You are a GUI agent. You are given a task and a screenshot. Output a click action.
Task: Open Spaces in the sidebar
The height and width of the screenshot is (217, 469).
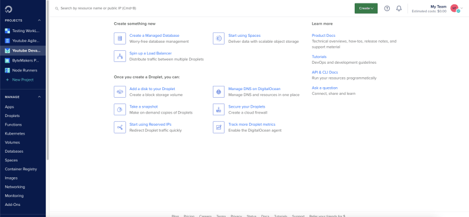[11, 160]
